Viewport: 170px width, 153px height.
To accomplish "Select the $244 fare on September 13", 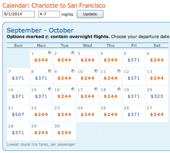I will click(x=157, y=78).
